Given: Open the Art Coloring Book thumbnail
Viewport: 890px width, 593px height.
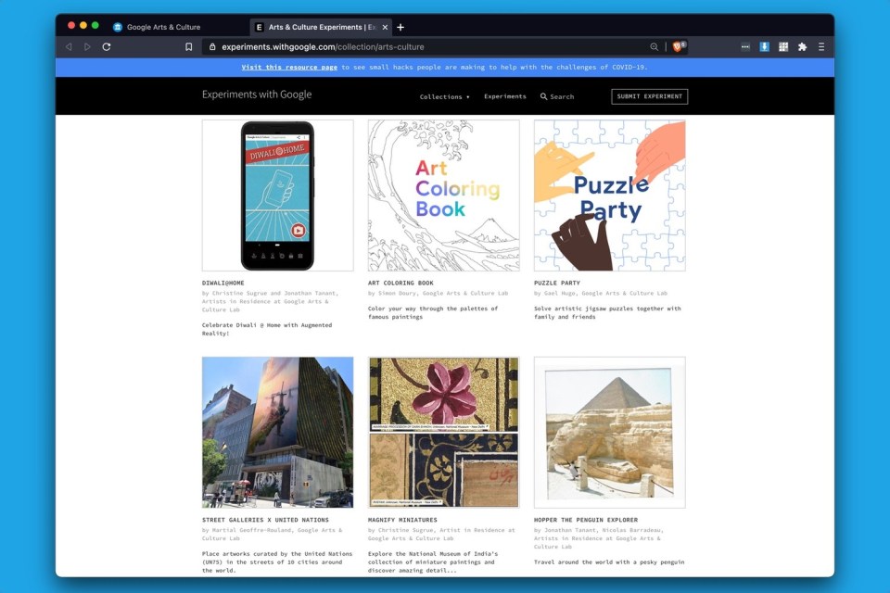Looking at the screenshot, I should [x=443, y=196].
